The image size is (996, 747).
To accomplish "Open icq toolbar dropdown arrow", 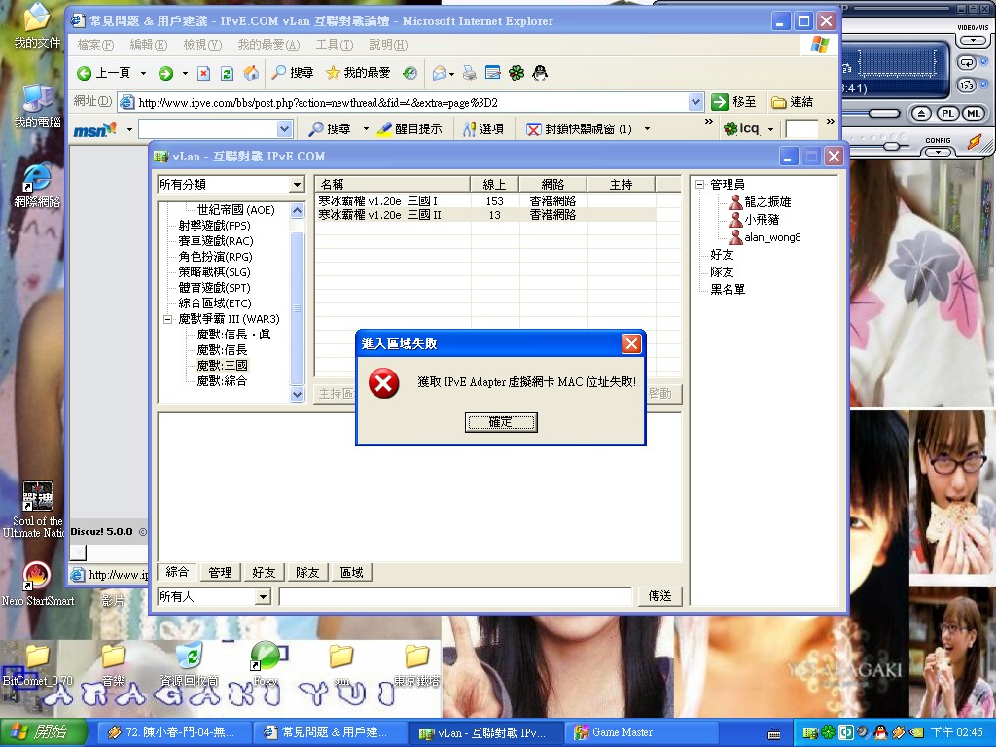I will 770,129.
